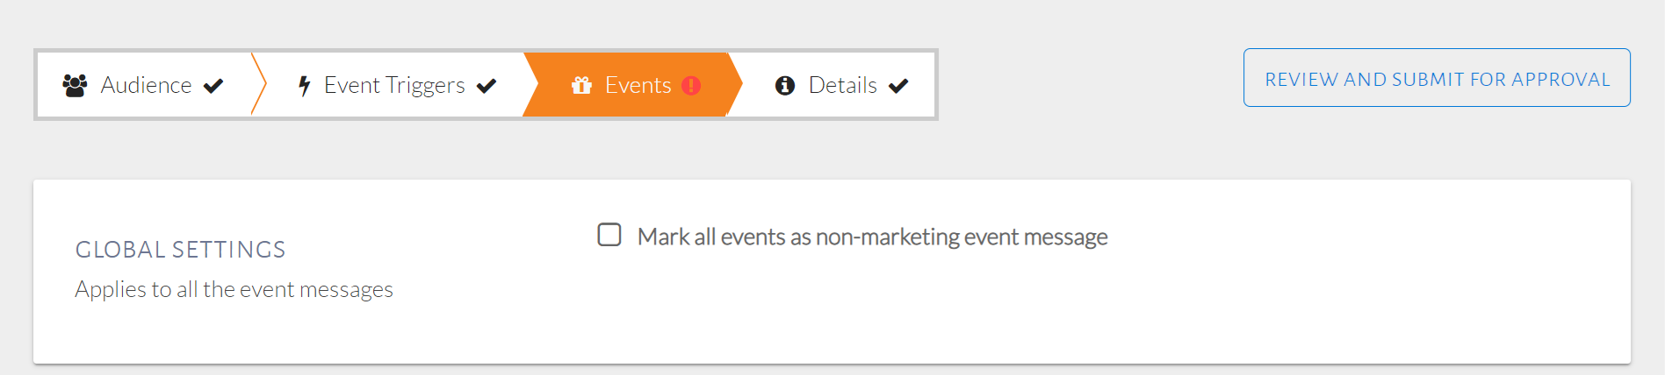Viewport: 1665px width, 375px height.
Task: Click the checkmark beside Event Triggers
Action: click(x=487, y=86)
